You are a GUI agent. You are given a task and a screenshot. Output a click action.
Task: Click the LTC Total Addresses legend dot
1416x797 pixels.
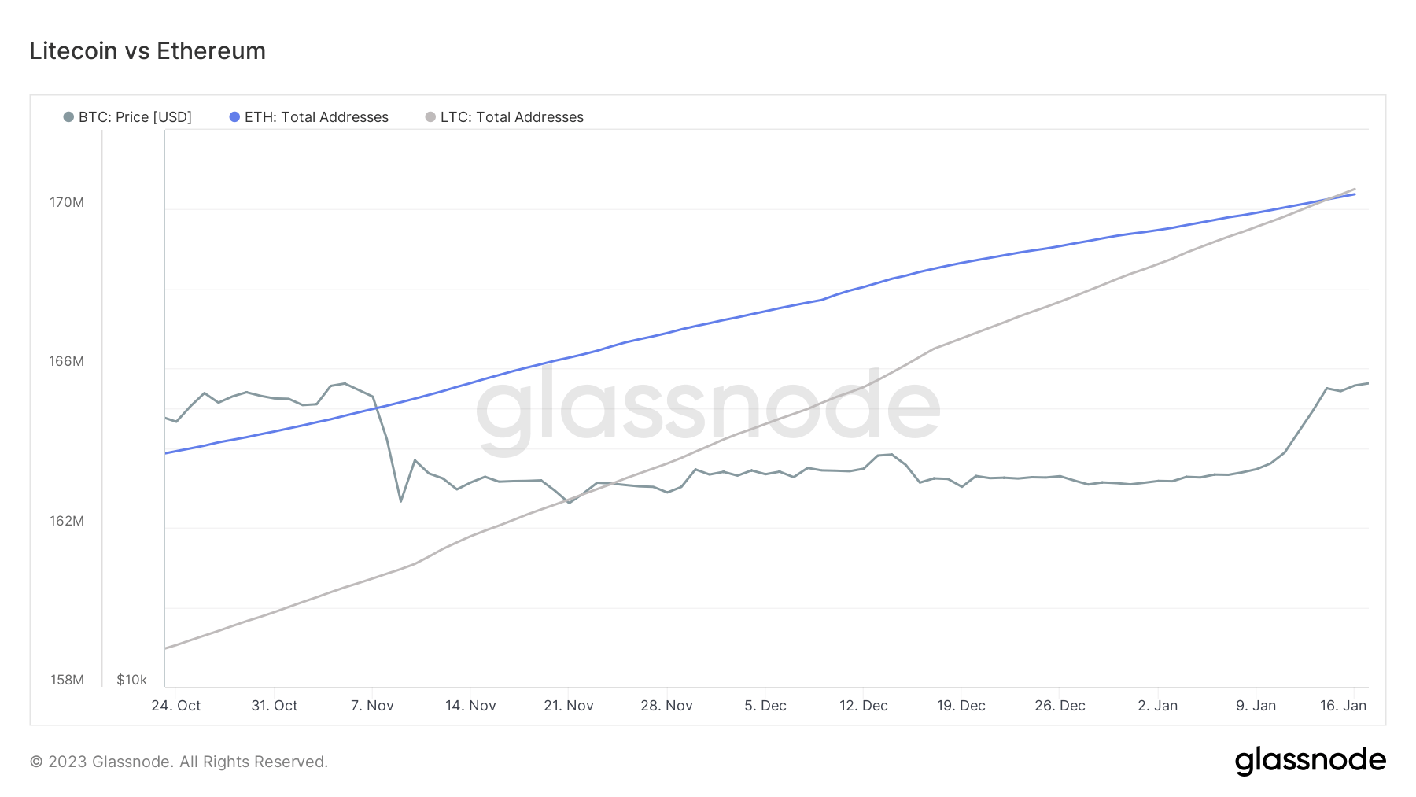(x=430, y=117)
